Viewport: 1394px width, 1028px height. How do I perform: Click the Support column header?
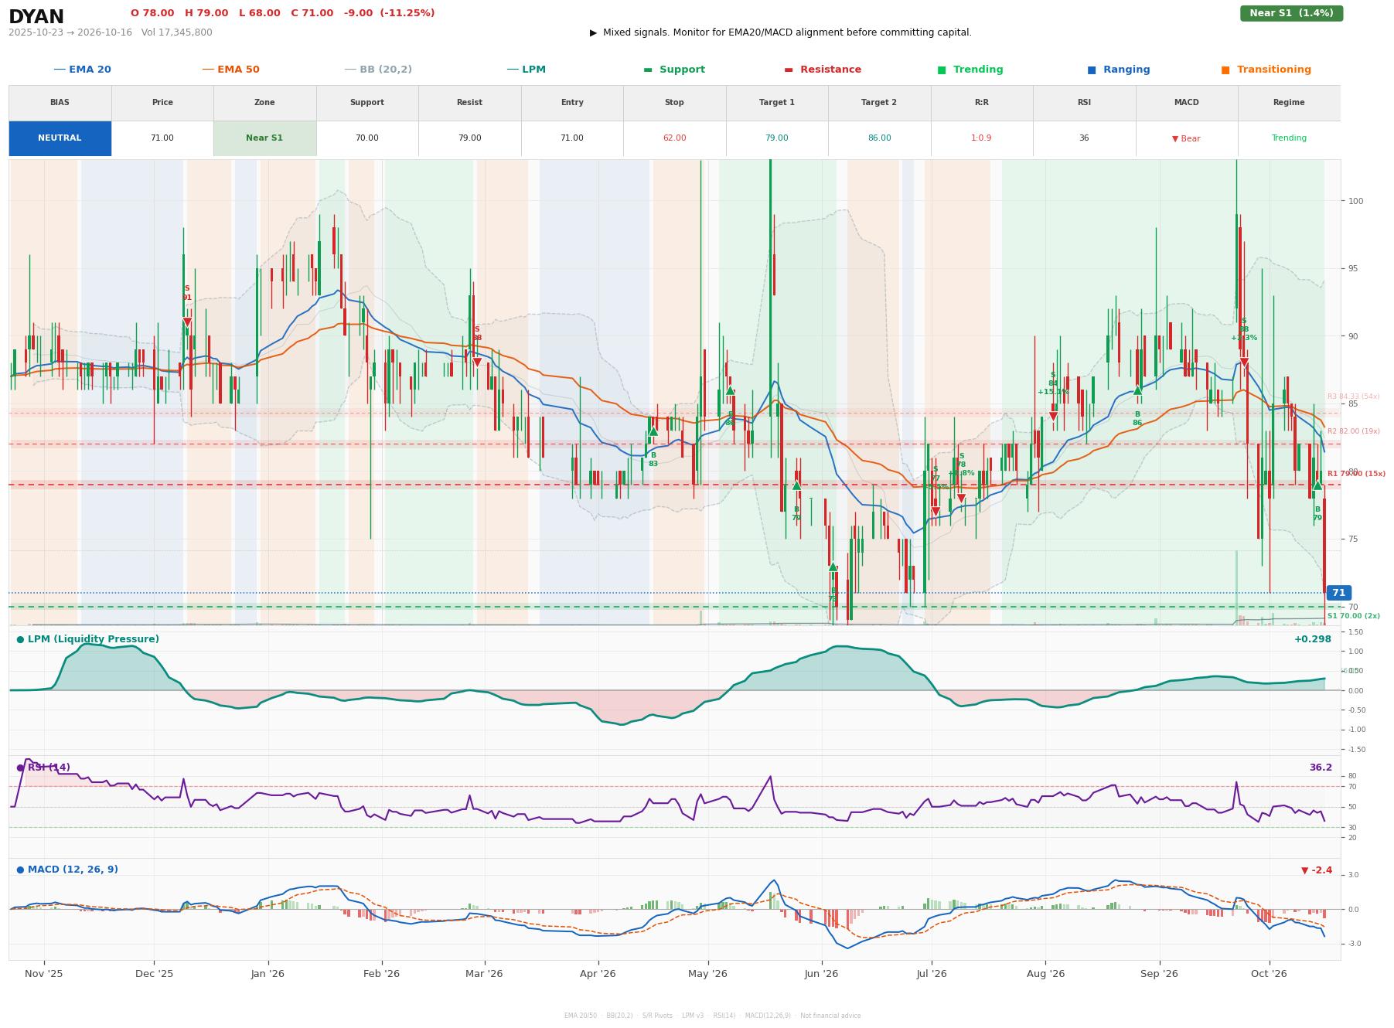[x=366, y=103]
